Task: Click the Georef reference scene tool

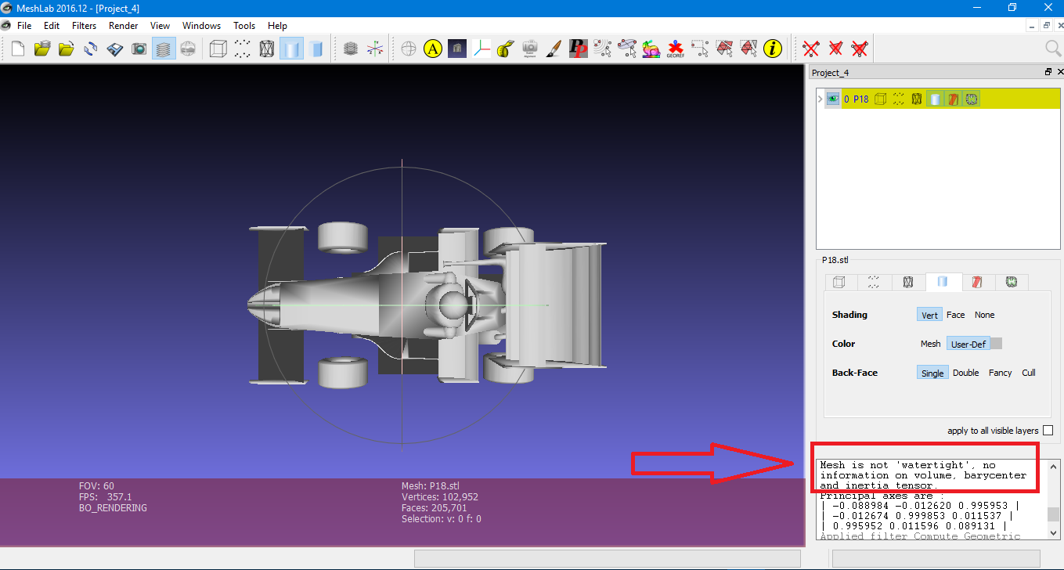Action: [675, 49]
